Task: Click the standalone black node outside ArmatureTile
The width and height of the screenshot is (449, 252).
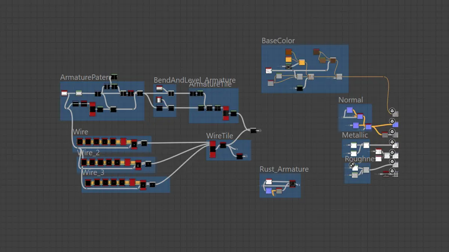Action: pyautogui.click(x=253, y=130)
